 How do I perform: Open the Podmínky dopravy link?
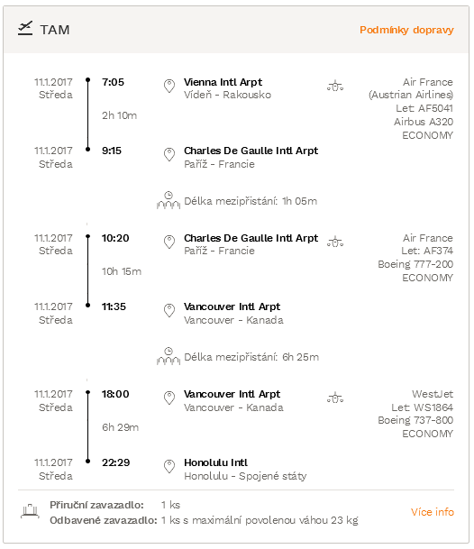tap(406, 30)
